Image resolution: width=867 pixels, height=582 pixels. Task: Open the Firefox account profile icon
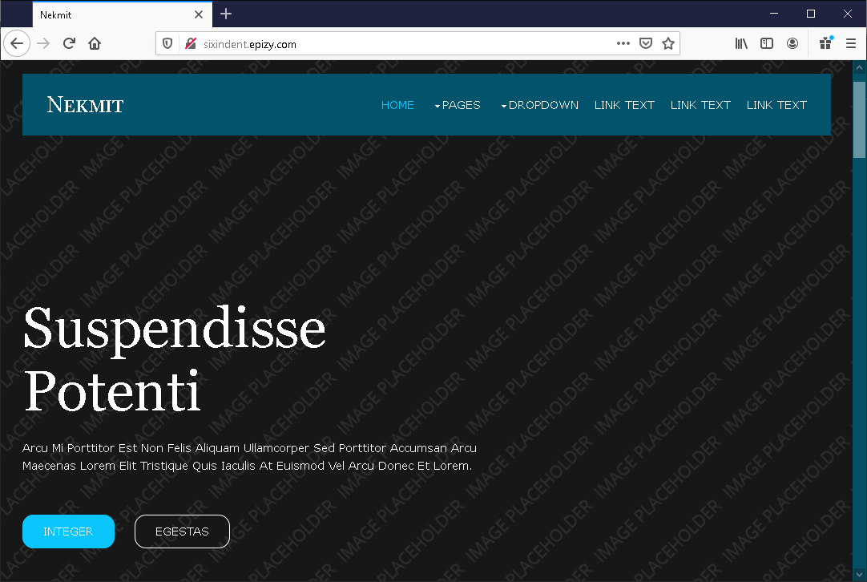pyautogui.click(x=792, y=43)
